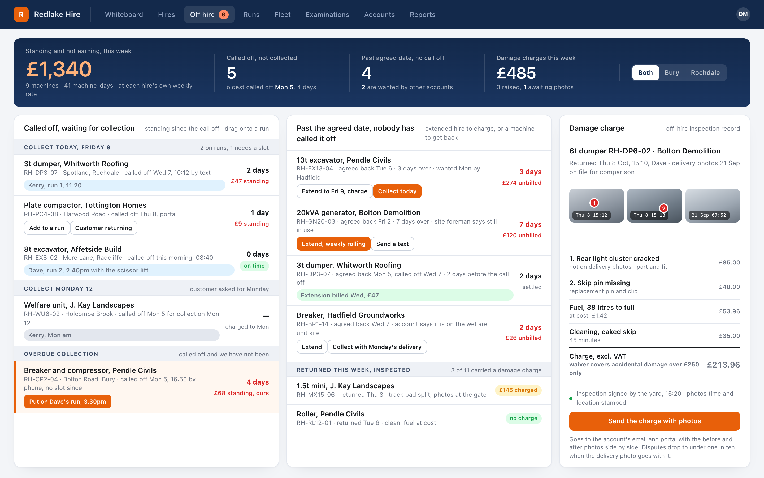Click the Kerry, Mon am run chip

click(121, 335)
